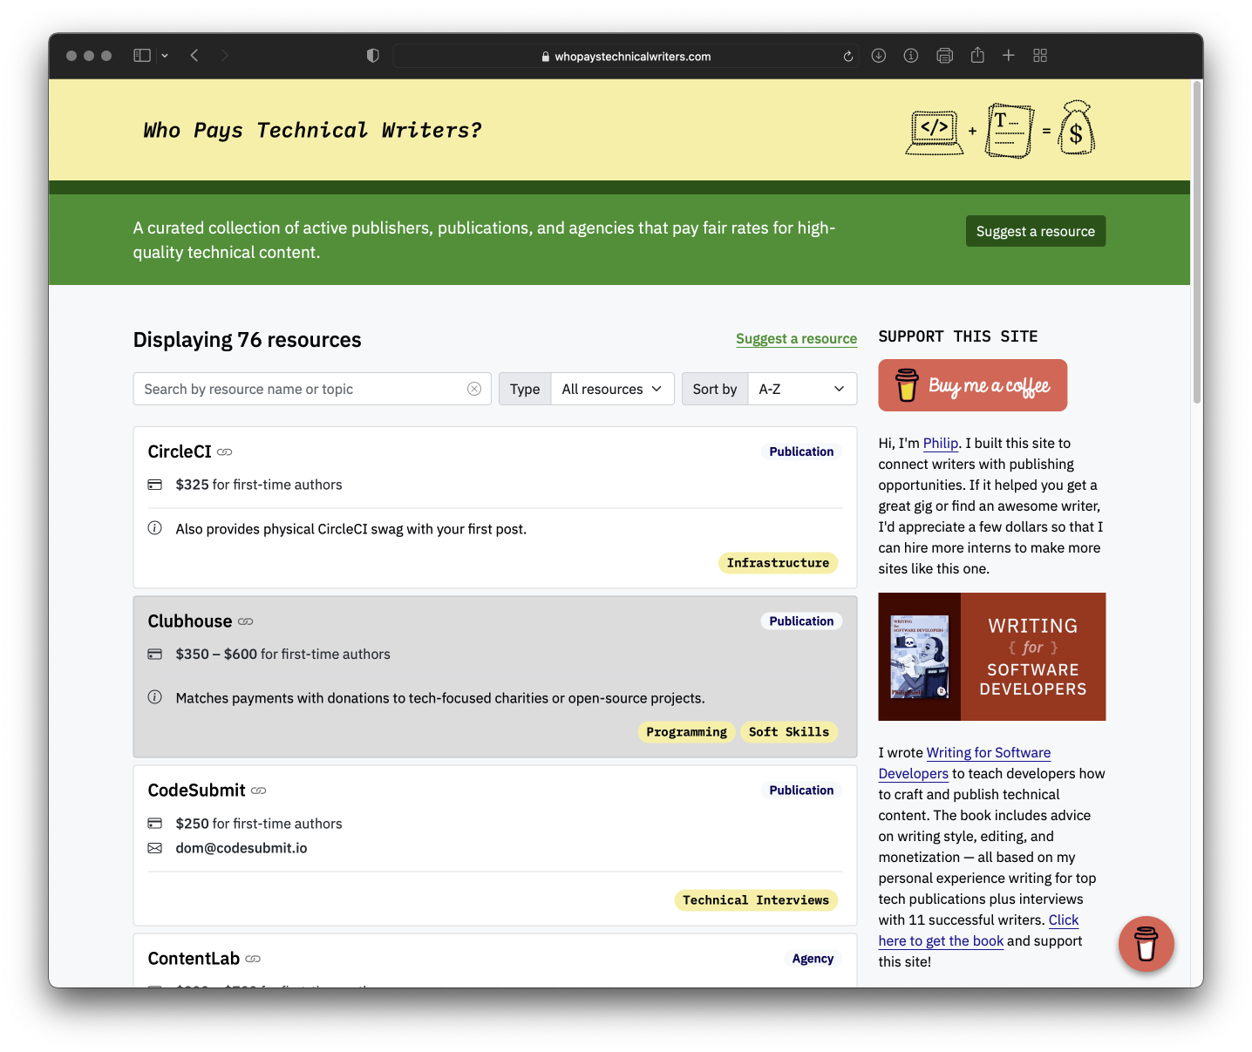Click the shield icon in the address bar

pos(372,55)
